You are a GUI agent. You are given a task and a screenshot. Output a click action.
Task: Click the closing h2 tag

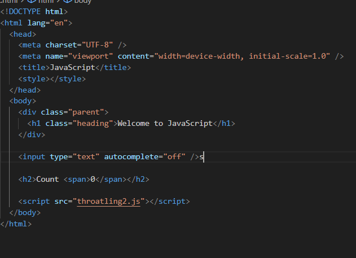pyautogui.click(x=138, y=180)
